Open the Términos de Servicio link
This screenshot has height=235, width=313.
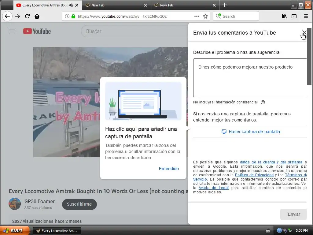tap(296, 175)
